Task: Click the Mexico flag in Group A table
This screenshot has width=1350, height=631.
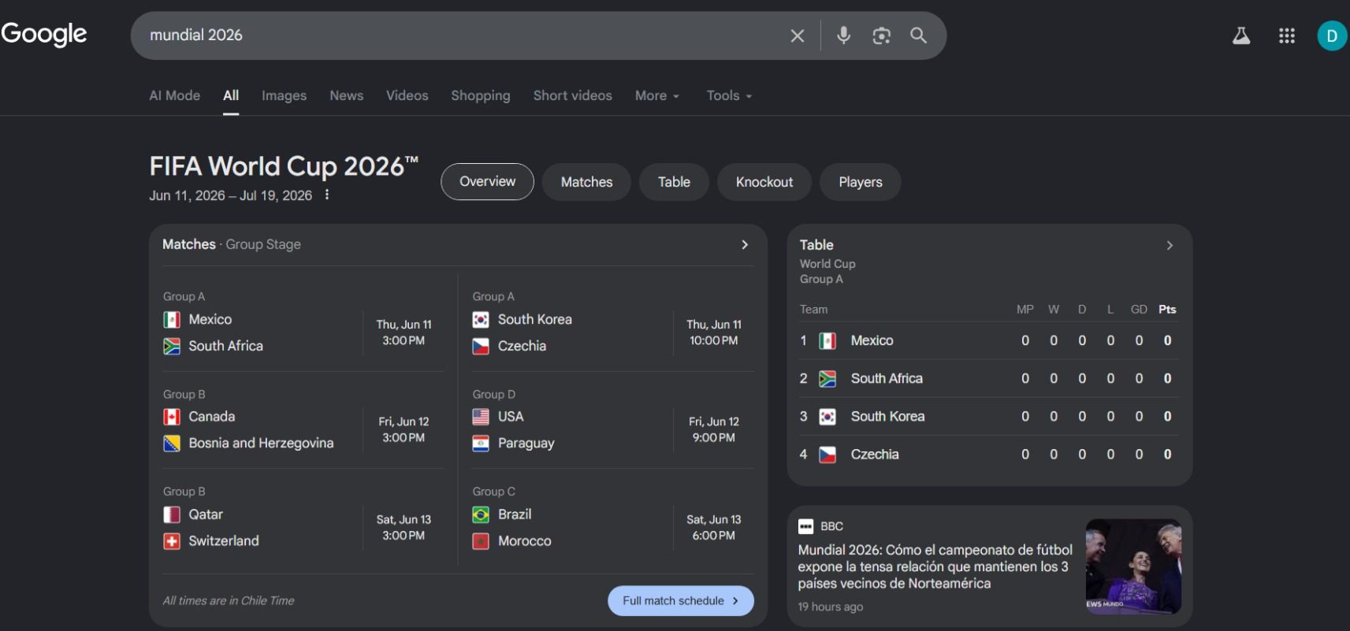Action: pos(827,340)
